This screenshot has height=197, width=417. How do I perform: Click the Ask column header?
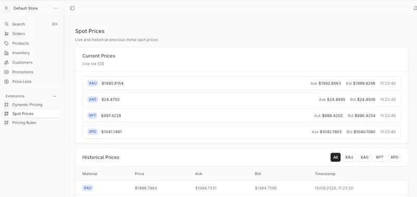tap(199, 174)
